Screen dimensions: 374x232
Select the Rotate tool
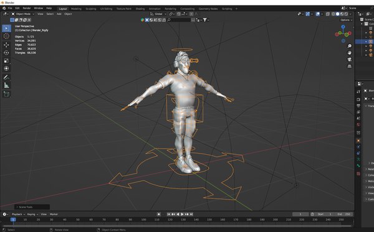6,53
